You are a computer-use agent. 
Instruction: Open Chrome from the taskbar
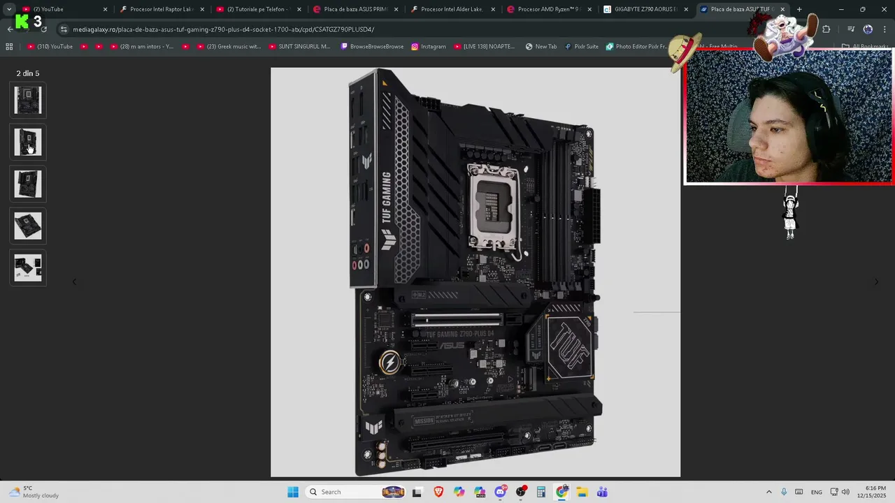click(x=562, y=492)
